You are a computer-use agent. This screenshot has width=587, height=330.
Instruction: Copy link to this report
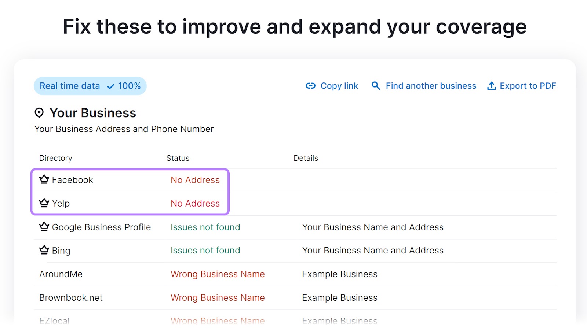(332, 86)
